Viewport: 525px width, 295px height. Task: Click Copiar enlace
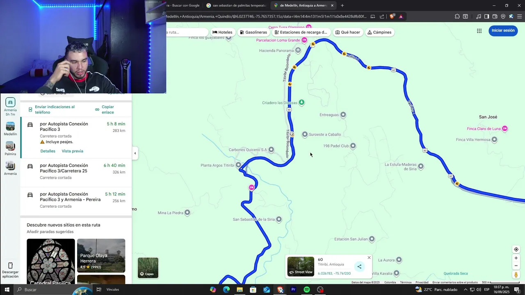click(105, 109)
